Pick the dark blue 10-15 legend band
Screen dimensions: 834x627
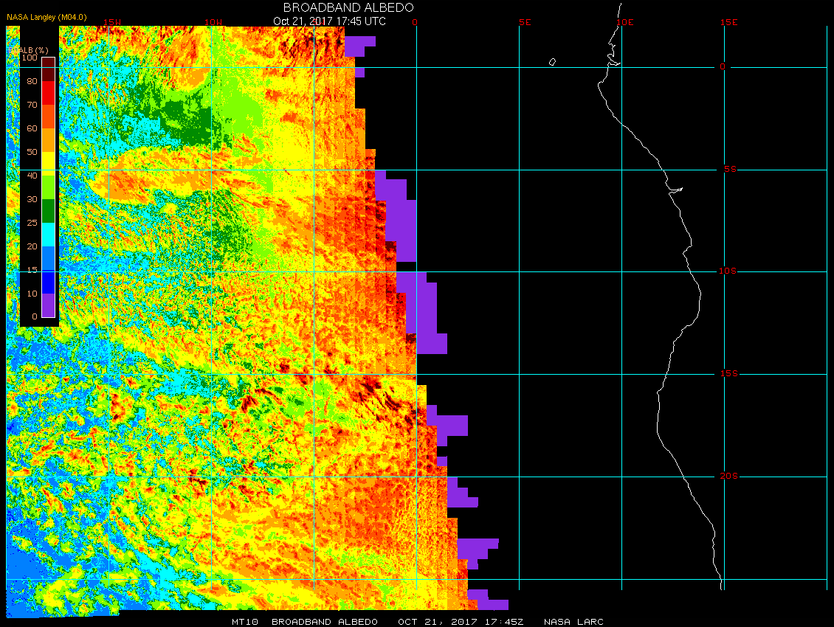click(49, 282)
